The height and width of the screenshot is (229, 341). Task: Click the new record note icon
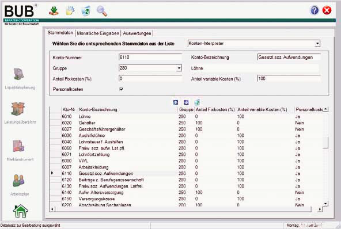tap(70, 10)
